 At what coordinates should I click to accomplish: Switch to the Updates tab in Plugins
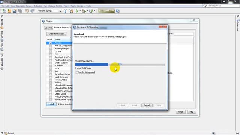[48, 28]
